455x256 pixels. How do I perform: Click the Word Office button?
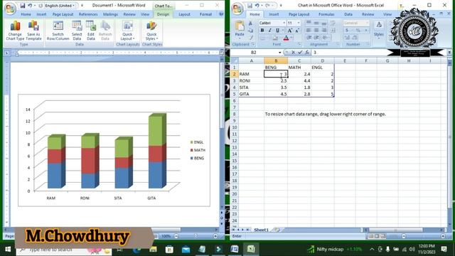(x=10, y=9)
